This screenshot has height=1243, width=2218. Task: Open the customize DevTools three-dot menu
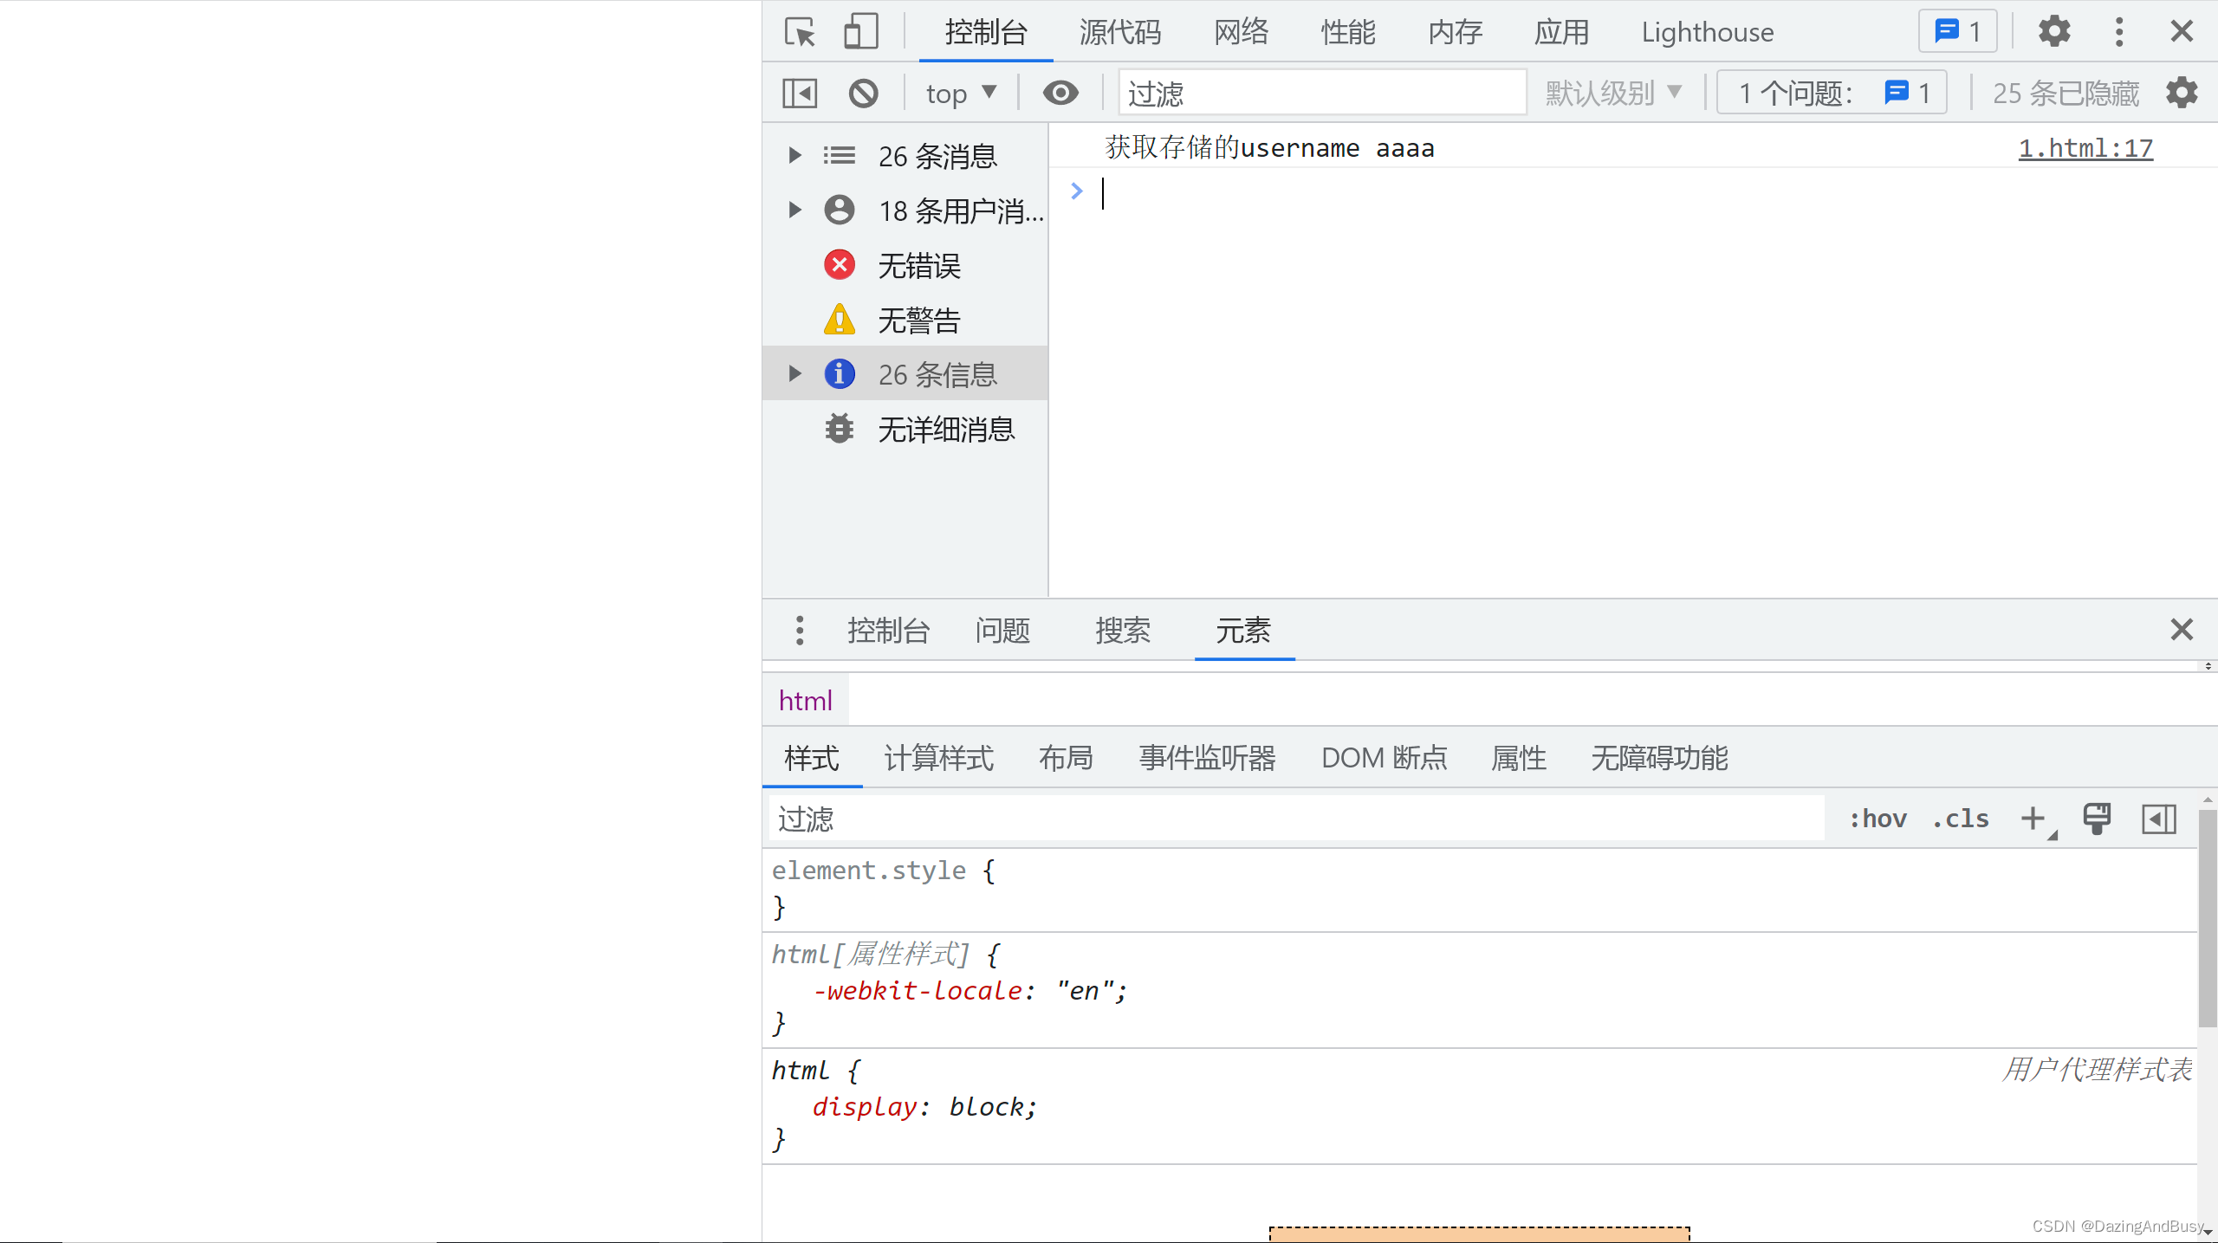point(2119,31)
